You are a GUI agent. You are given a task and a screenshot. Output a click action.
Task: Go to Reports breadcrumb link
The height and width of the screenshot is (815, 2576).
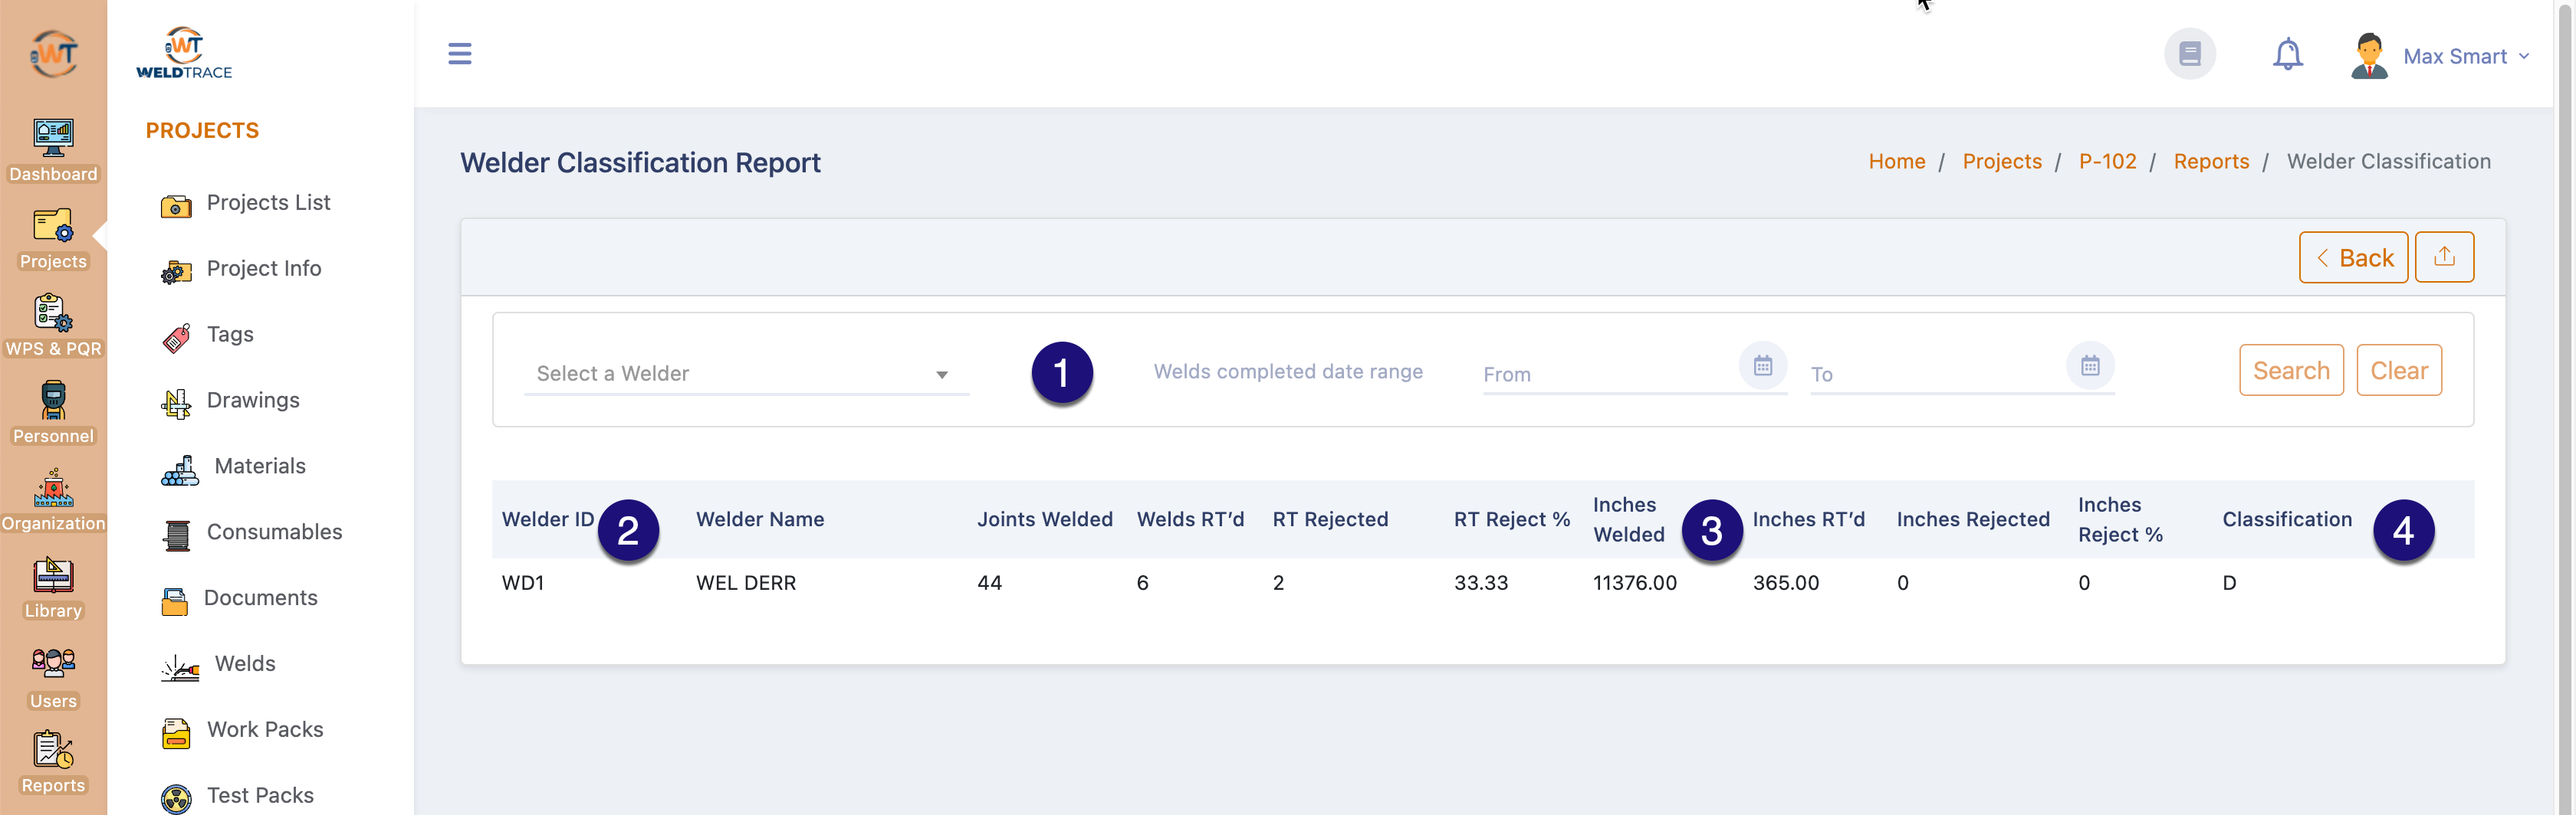click(2210, 162)
